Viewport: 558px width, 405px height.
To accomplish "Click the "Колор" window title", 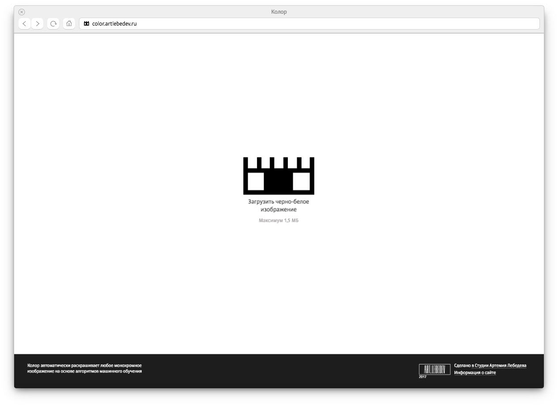I will click(x=279, y=12).
